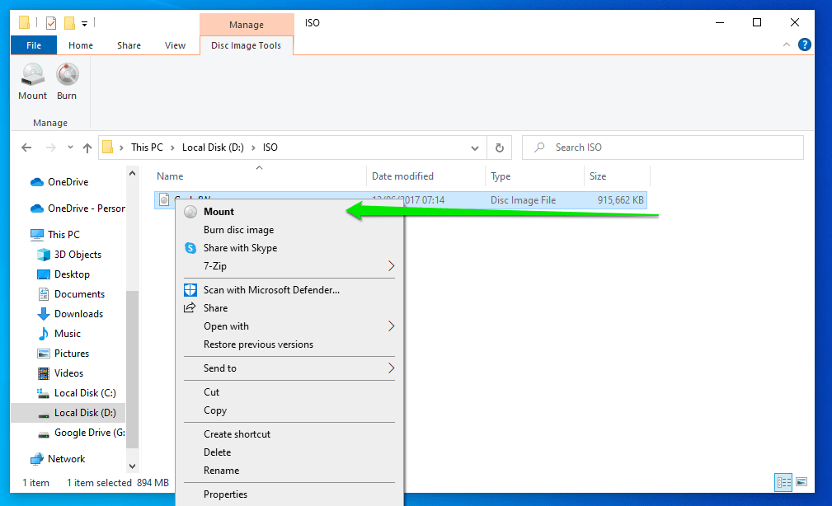Select Local Disk (C:) in navigation pane
Screen dimensions: 832x506
[84, 393]
